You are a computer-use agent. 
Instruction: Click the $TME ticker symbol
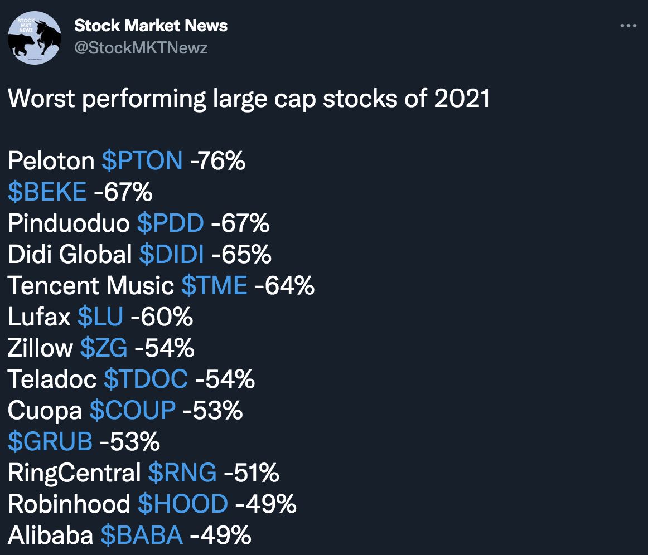tap(214, 286)
